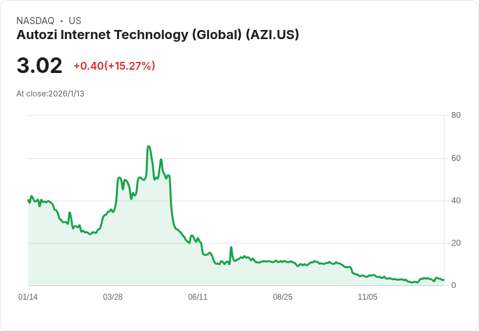Click the 0 y-axis value label

[x=454, y=285]
